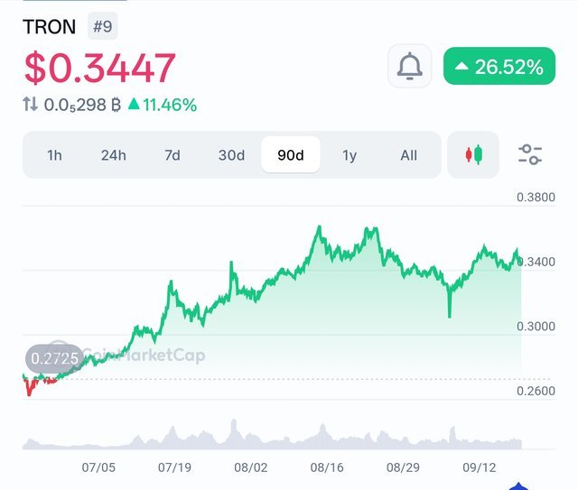Tap the price alert bell icon

[x=410, y=66]
